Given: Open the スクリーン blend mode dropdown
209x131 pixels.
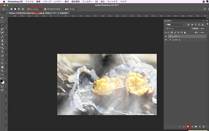Looking at the screenshot, I should (177, 28).
